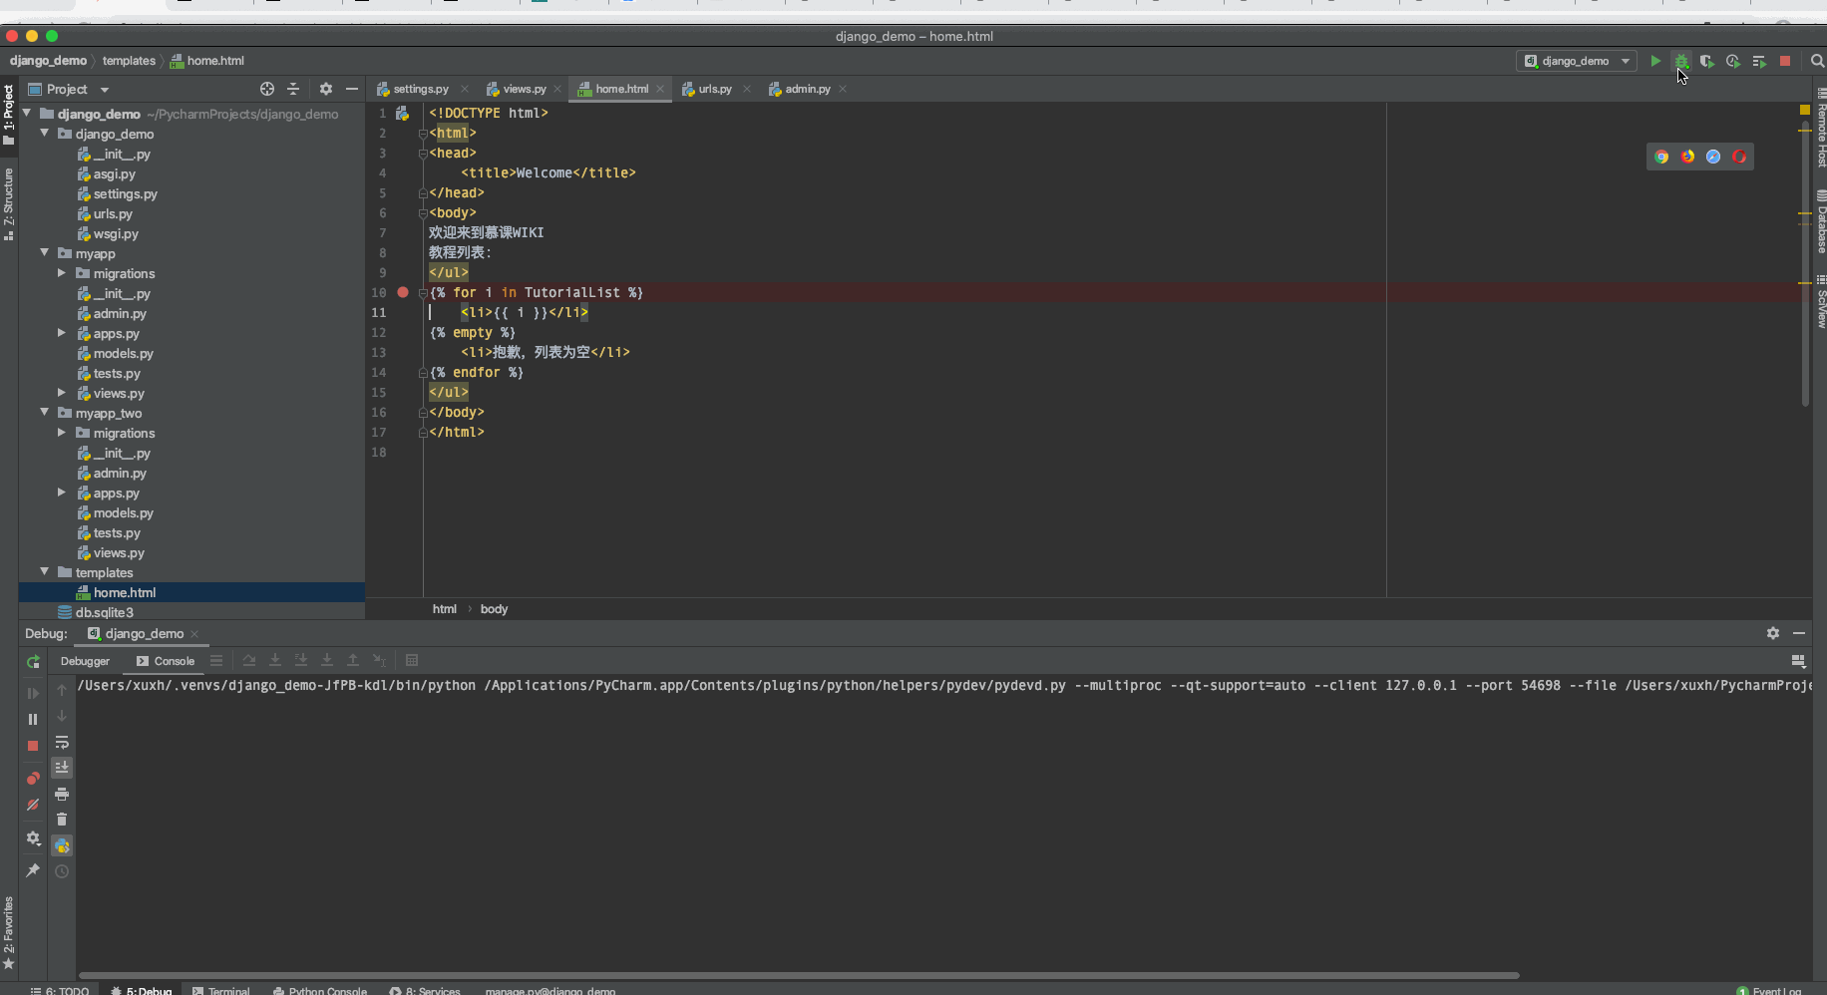Preview page in Chrome browser icon
1827x995 pixels.
(1661, 157)
